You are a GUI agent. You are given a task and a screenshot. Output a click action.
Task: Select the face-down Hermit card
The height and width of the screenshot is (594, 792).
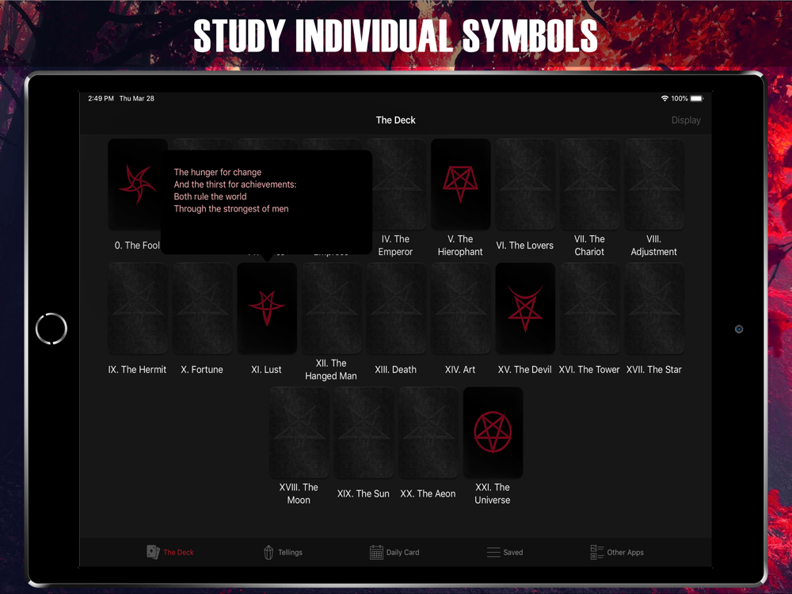click(x=137, y=308)
